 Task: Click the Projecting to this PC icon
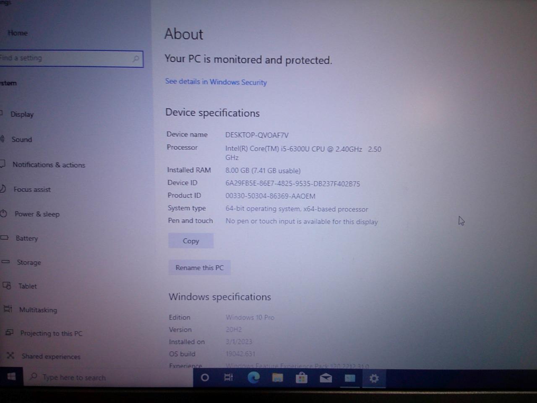9,332
